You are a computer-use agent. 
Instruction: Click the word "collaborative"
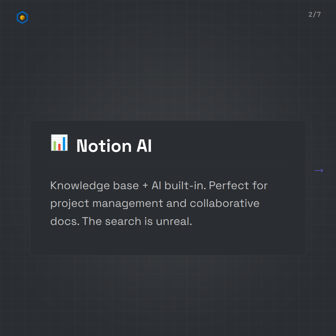tap(225, 203)
